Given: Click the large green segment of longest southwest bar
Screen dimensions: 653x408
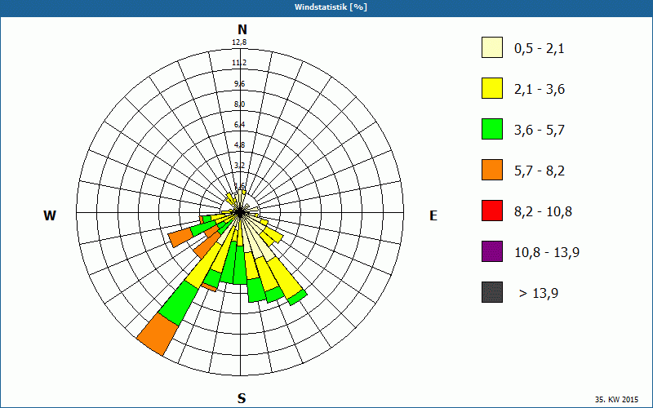Looking at the screenshot, I should pyautogui.click(x=179, y=303).
